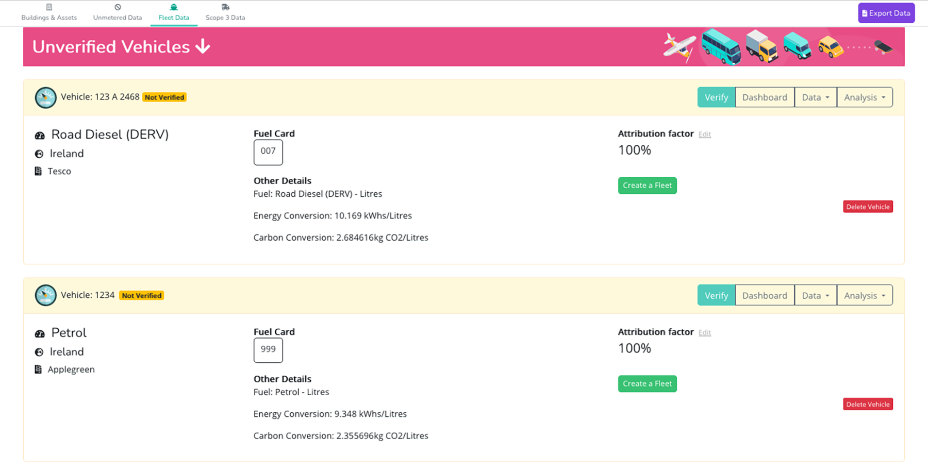This screenshot has height=471, width=928.
Task: Click document icon beside Applegreen
Action: point(38,369)
